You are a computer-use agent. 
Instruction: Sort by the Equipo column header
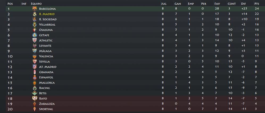click(x=36, y=4)
